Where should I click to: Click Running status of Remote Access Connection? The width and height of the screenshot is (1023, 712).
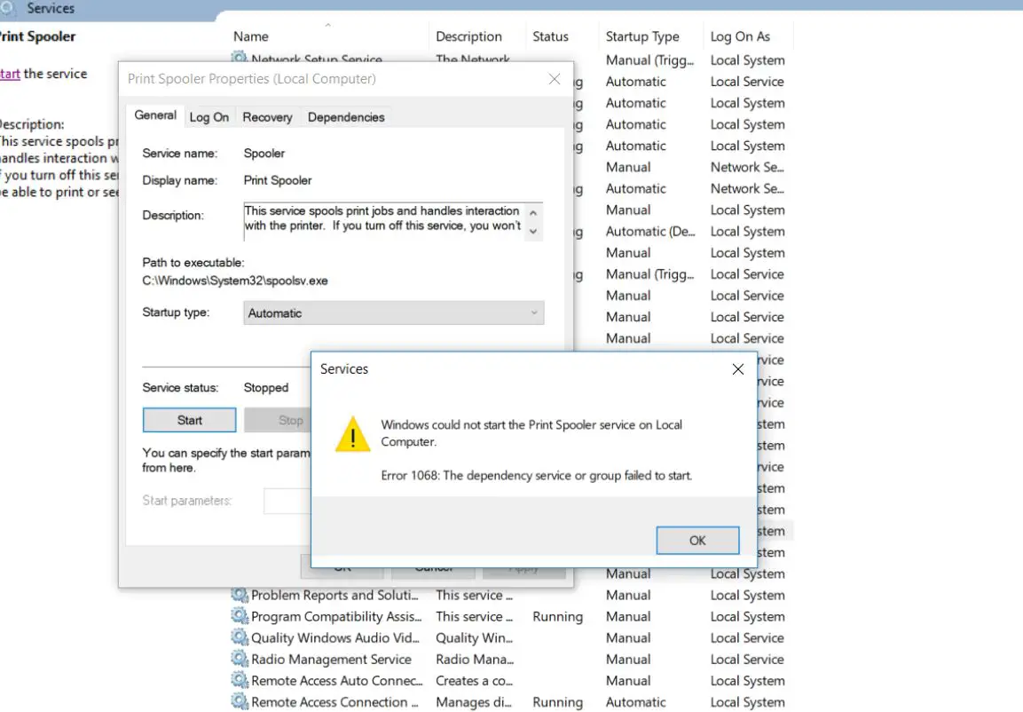tap(557, 702)
